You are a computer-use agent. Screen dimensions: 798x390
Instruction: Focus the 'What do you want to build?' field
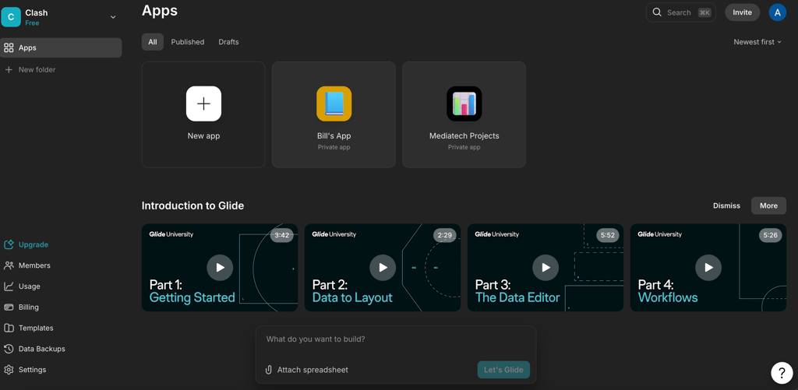(x=396, y=339)
